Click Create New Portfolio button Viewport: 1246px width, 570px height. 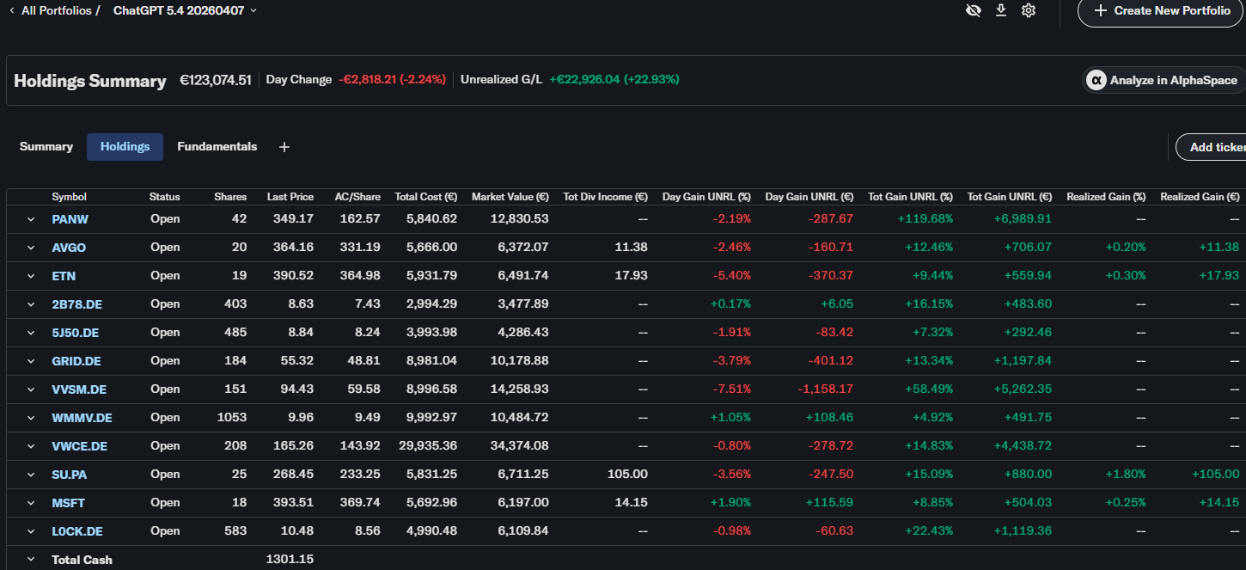[x=1162, y=10]
